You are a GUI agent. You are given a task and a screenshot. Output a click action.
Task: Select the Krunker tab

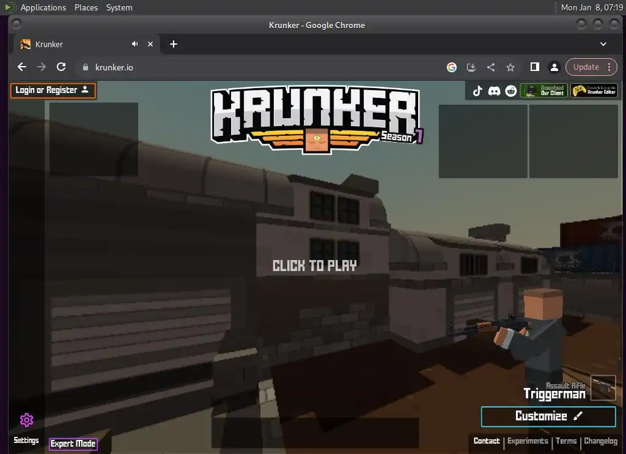click(86, 44)
